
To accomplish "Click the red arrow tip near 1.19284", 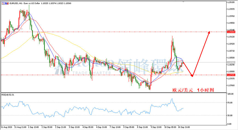I will point(209,32).
